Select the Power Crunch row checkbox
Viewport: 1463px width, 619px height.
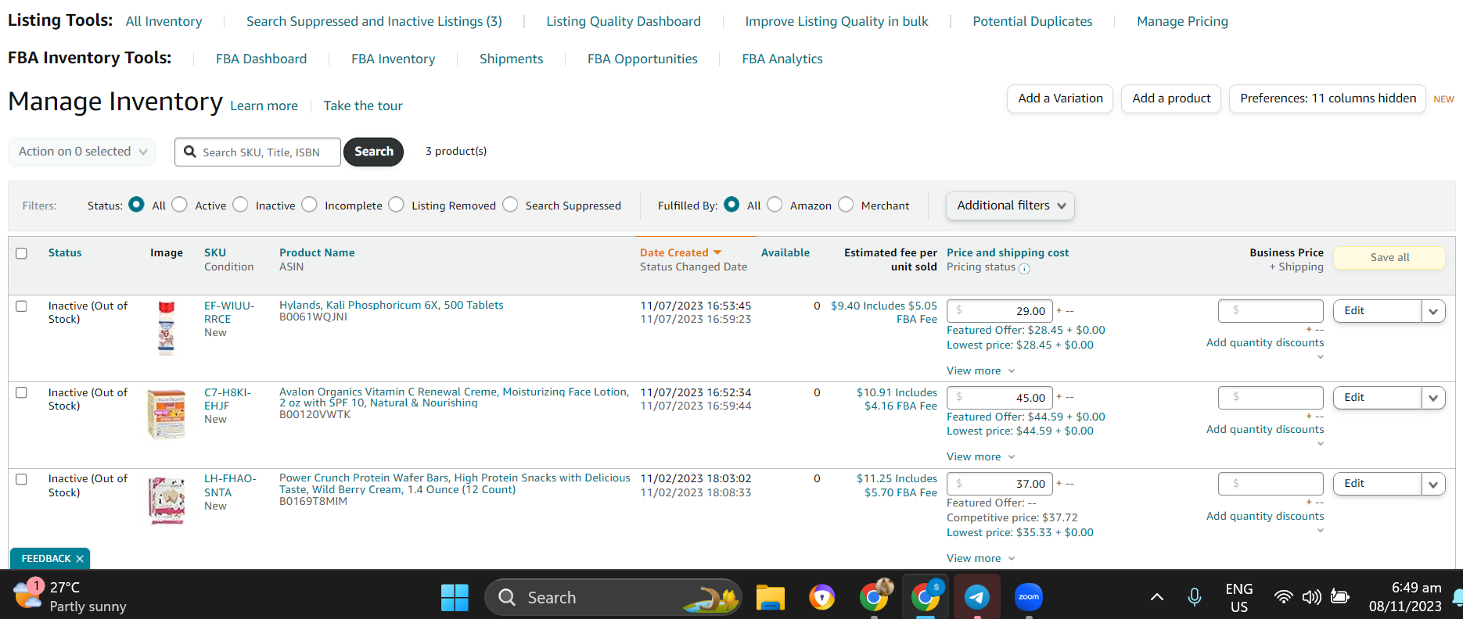pos(22,479)
